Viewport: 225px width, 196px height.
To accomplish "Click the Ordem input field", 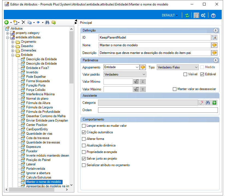I will pyautogui.click(x=158, y=110).
